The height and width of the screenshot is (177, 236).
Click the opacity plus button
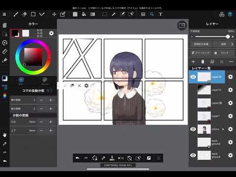(233, 37)
